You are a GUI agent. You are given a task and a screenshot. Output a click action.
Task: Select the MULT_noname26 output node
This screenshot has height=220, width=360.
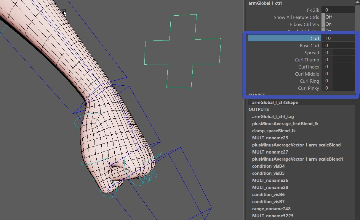point(270,180)
